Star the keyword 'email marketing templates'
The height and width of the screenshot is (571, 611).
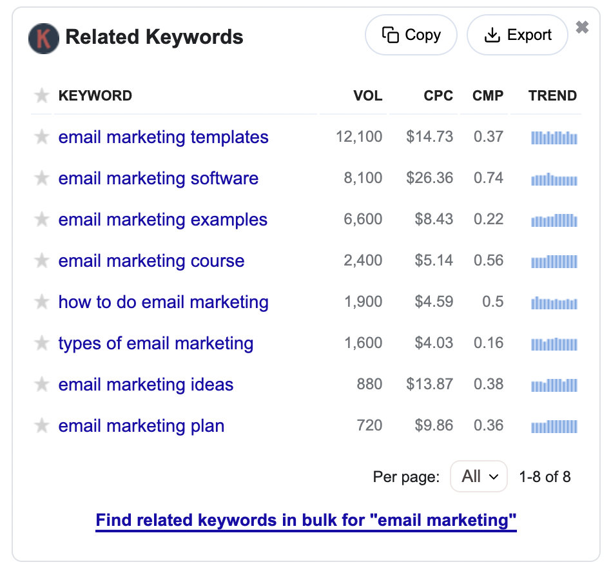(x=42, y=137)
